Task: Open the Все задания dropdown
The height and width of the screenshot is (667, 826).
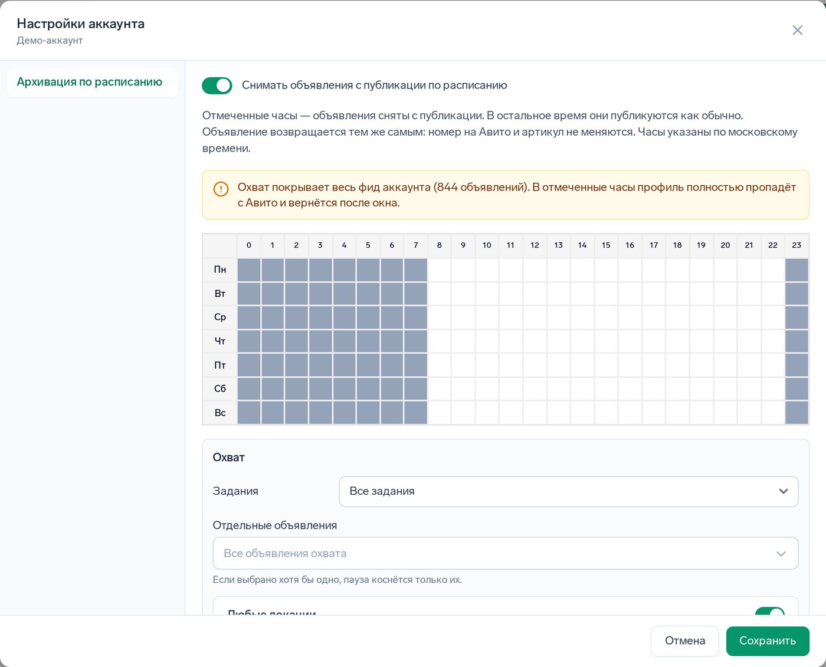Action: click(x=569, y=491)
